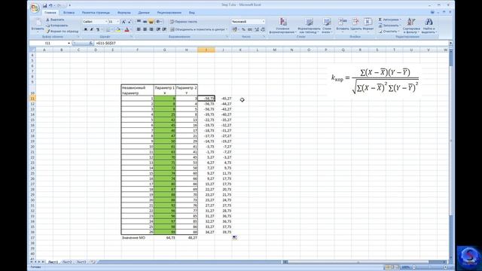The height and width of the screenshot is (271, 482).
Task: Toggle underline formatting button
Action: (x=98, y=29)
